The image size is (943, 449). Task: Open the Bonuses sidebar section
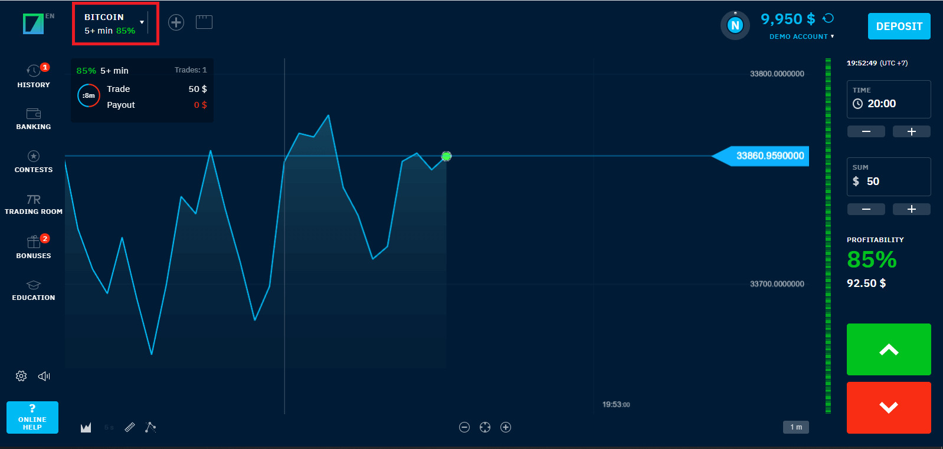pyautogui.click(x=33, y=246)
